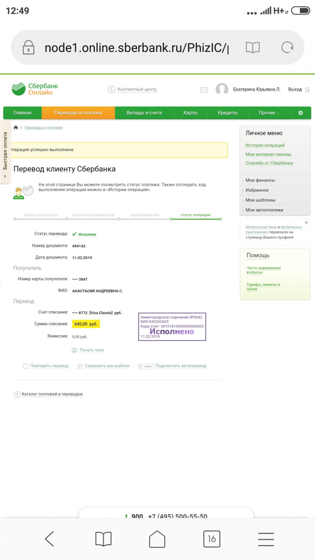Click the home icon in breadcrumbs
Viewport: 315px width, 560px height.
point(16,127)
